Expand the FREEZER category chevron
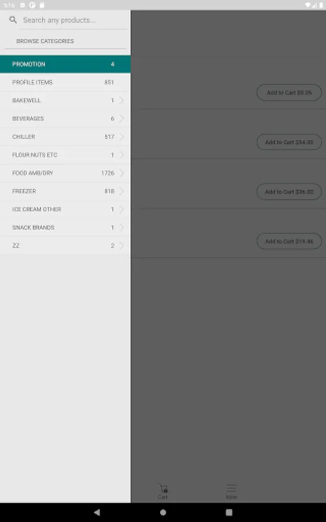The width and height of the screenshot is (326, 522). (x=122, y=191)
